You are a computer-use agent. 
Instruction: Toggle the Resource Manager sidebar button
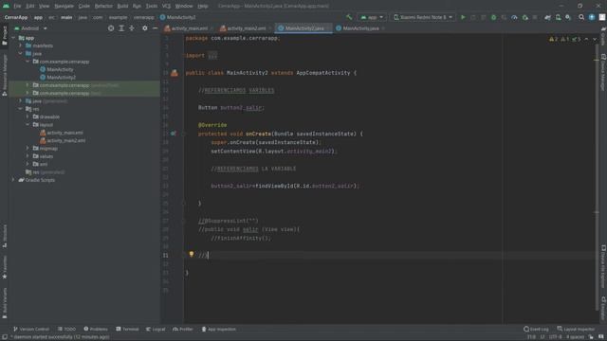pyautogui.click(x=4, y=75)
